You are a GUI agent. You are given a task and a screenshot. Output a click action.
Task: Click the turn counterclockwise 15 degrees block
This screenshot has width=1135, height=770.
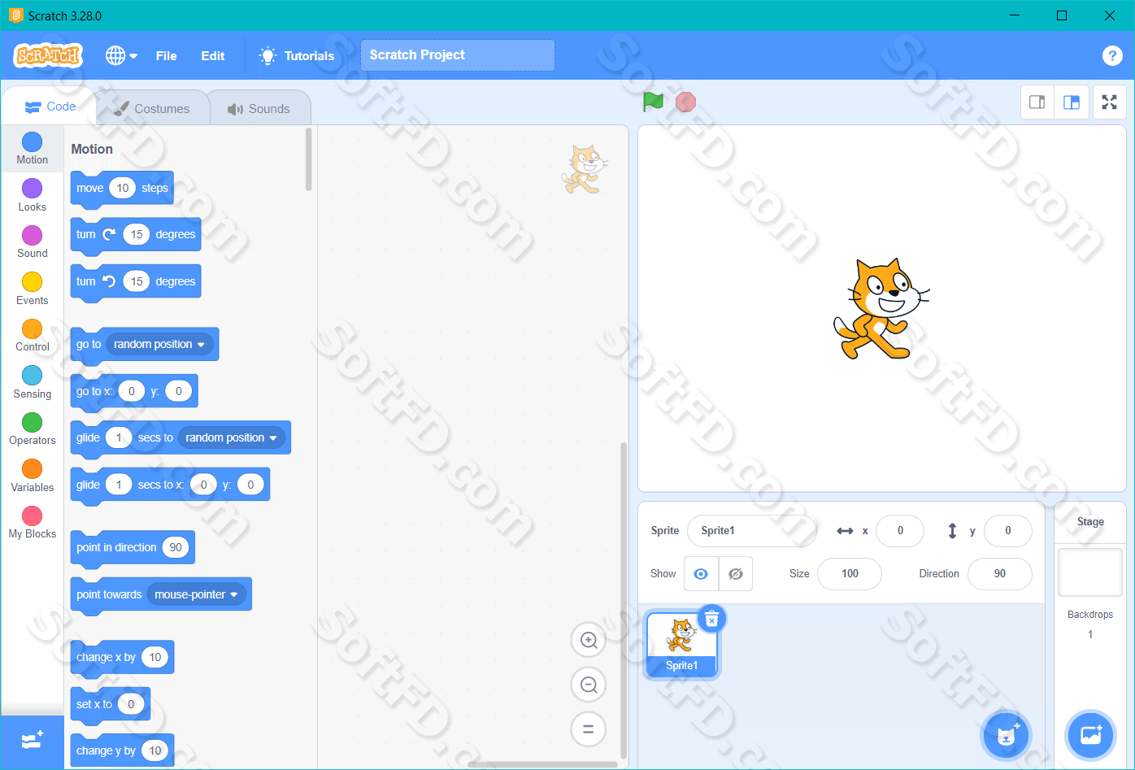136,282
